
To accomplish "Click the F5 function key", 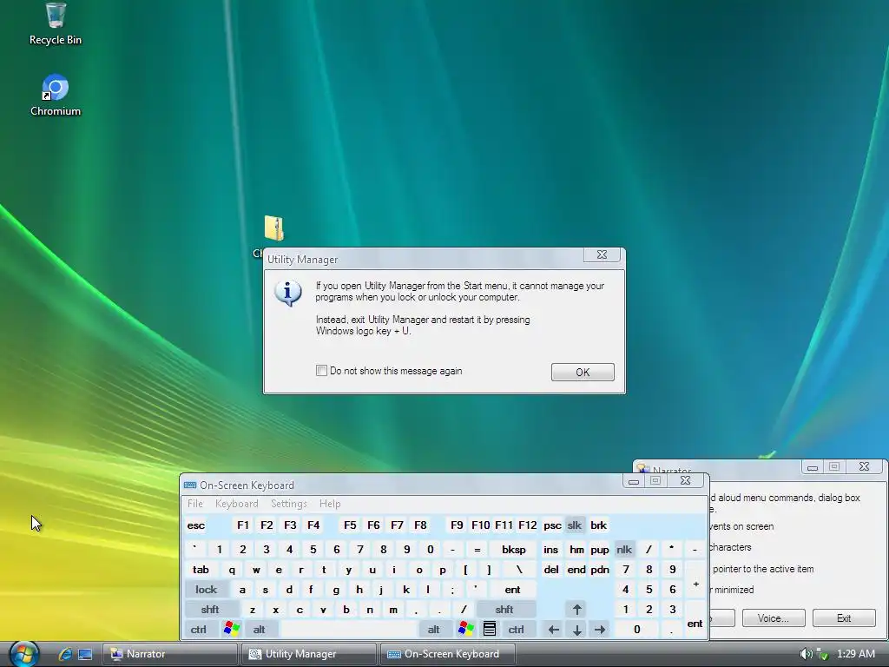I will 350,525.
